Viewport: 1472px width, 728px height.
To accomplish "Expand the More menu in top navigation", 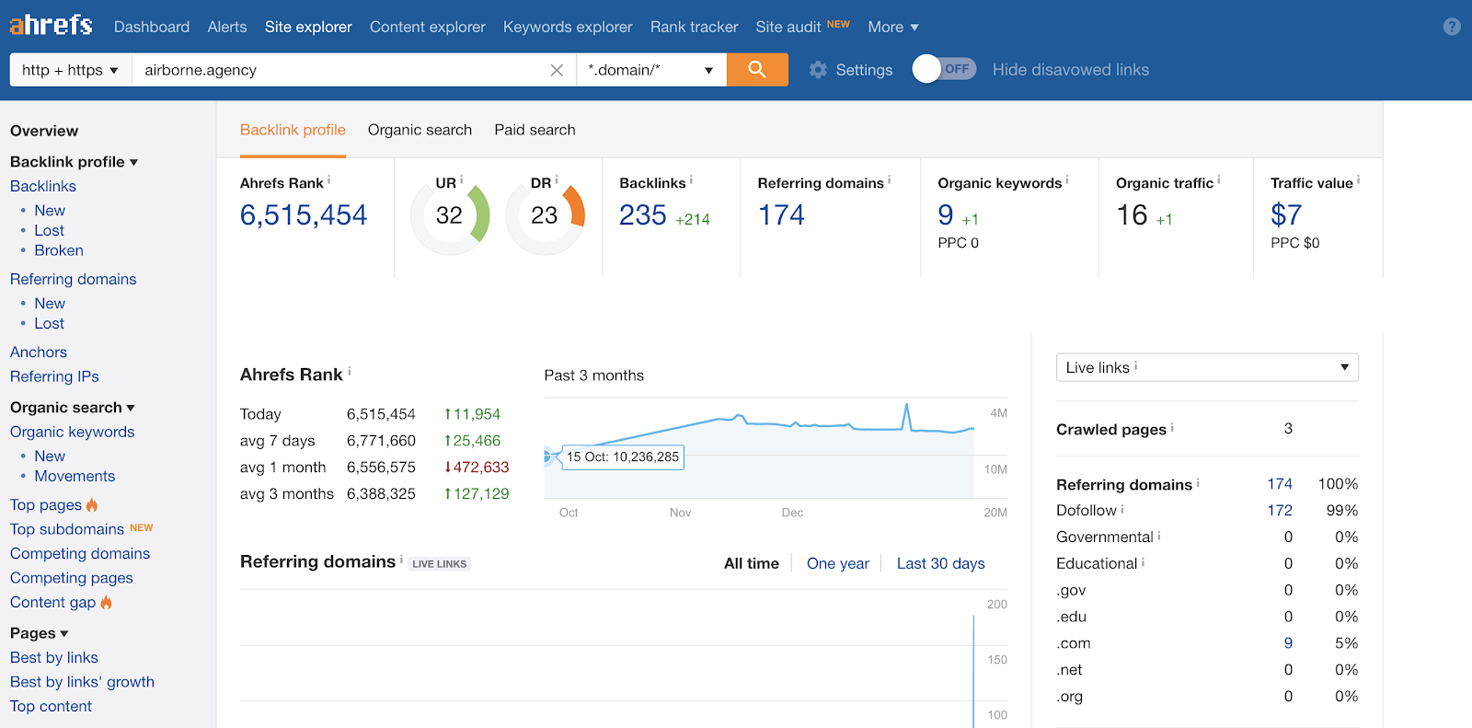I will 893,27.
